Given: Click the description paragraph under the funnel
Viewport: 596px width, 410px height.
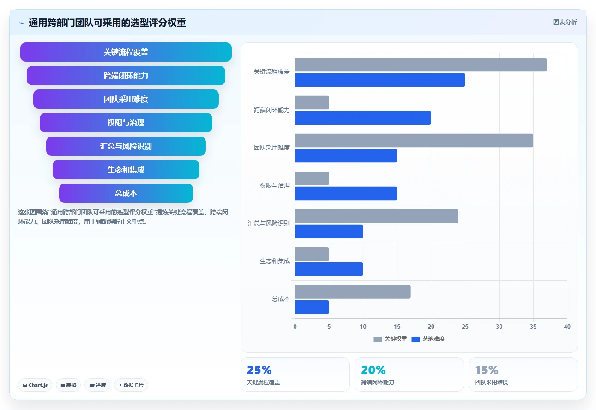Looking at the screenshot, I should (x=123, y=217).
